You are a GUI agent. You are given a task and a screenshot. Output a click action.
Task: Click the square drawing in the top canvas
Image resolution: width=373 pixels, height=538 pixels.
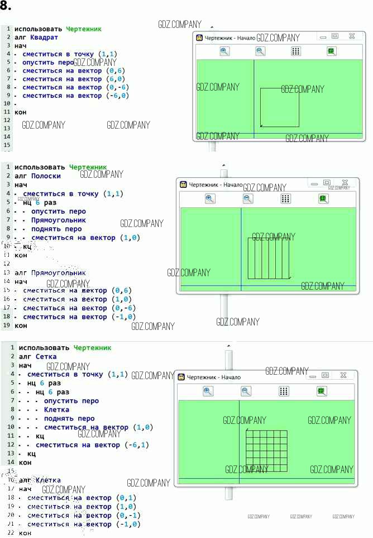tap(280, 107)
